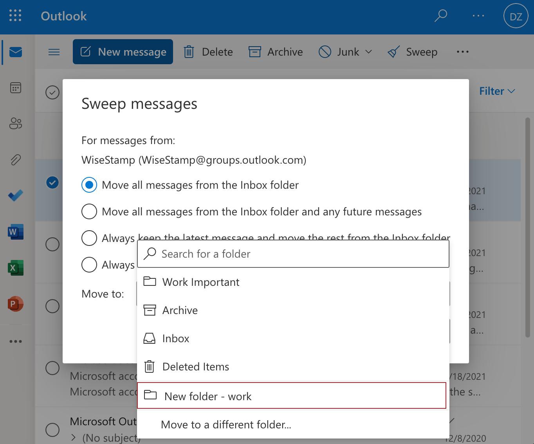
Task: Pick 'New folder - work' from list
Action: pyautogui.click(x=208, y=396)
